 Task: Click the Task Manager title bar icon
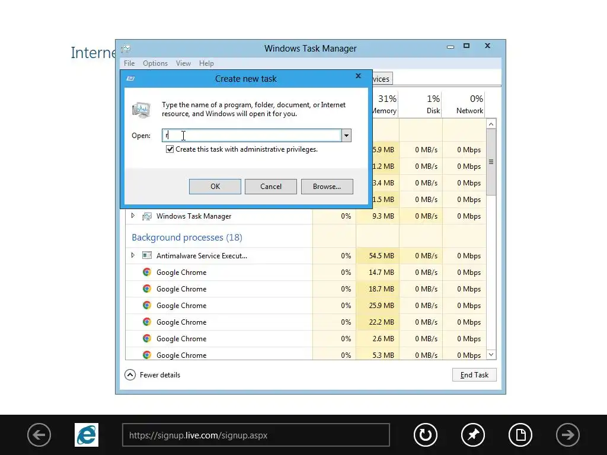[126, 49]
